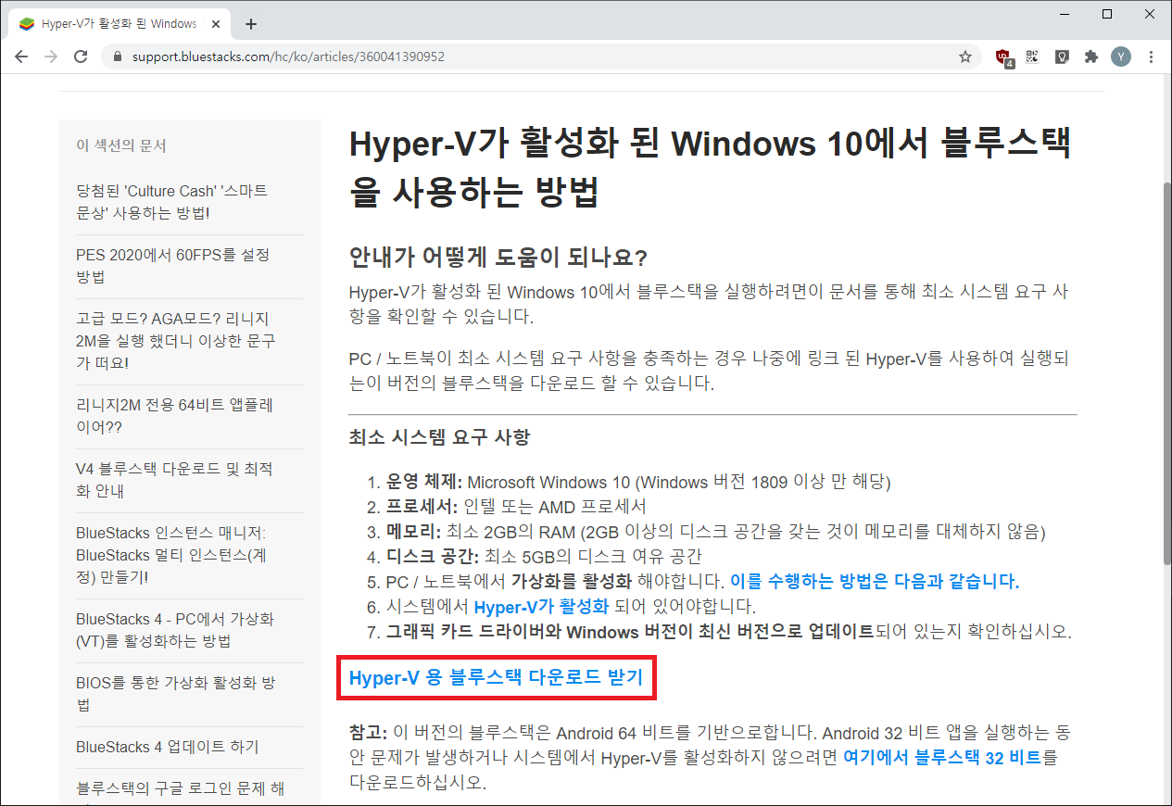Image resolution: width=1172 pixels, height=806 pixels.
Task: Select the Hyper-V BlueStacks browser tab
Action: 120,23
